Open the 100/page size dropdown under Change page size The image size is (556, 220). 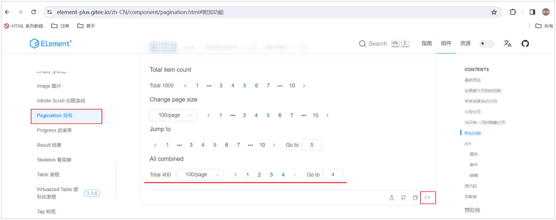(173, 115)
